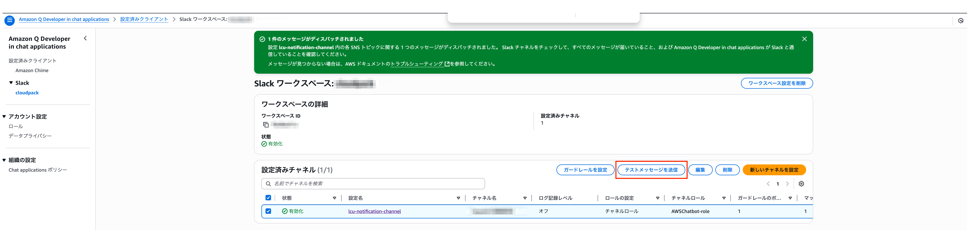Open the hamburger navigation menu icon
Image resolution: width=971 pixels, height=243 pixels.
click(x=10, y=20)
